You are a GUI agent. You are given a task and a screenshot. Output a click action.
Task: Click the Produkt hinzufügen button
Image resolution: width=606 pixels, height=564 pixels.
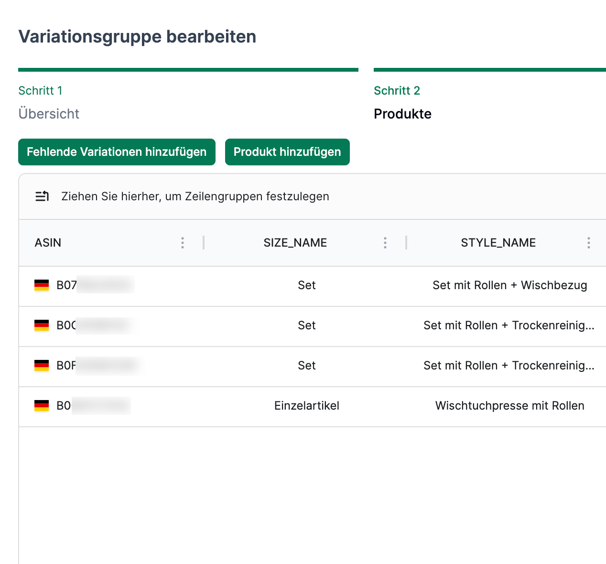pyautogui.click(x=287, y=152)
